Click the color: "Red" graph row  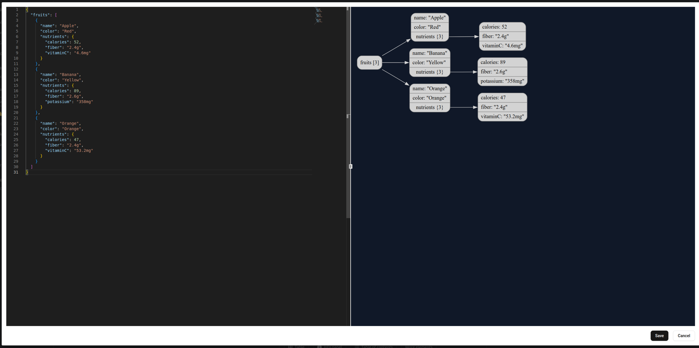[430, 27]
